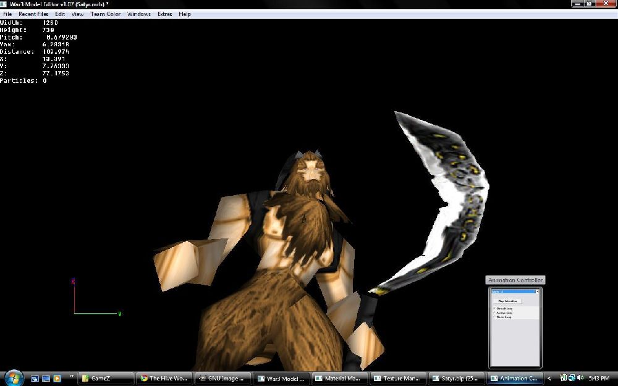Open the Team Color menu
Screen dimensions: 618x386
tap(105, 14)
